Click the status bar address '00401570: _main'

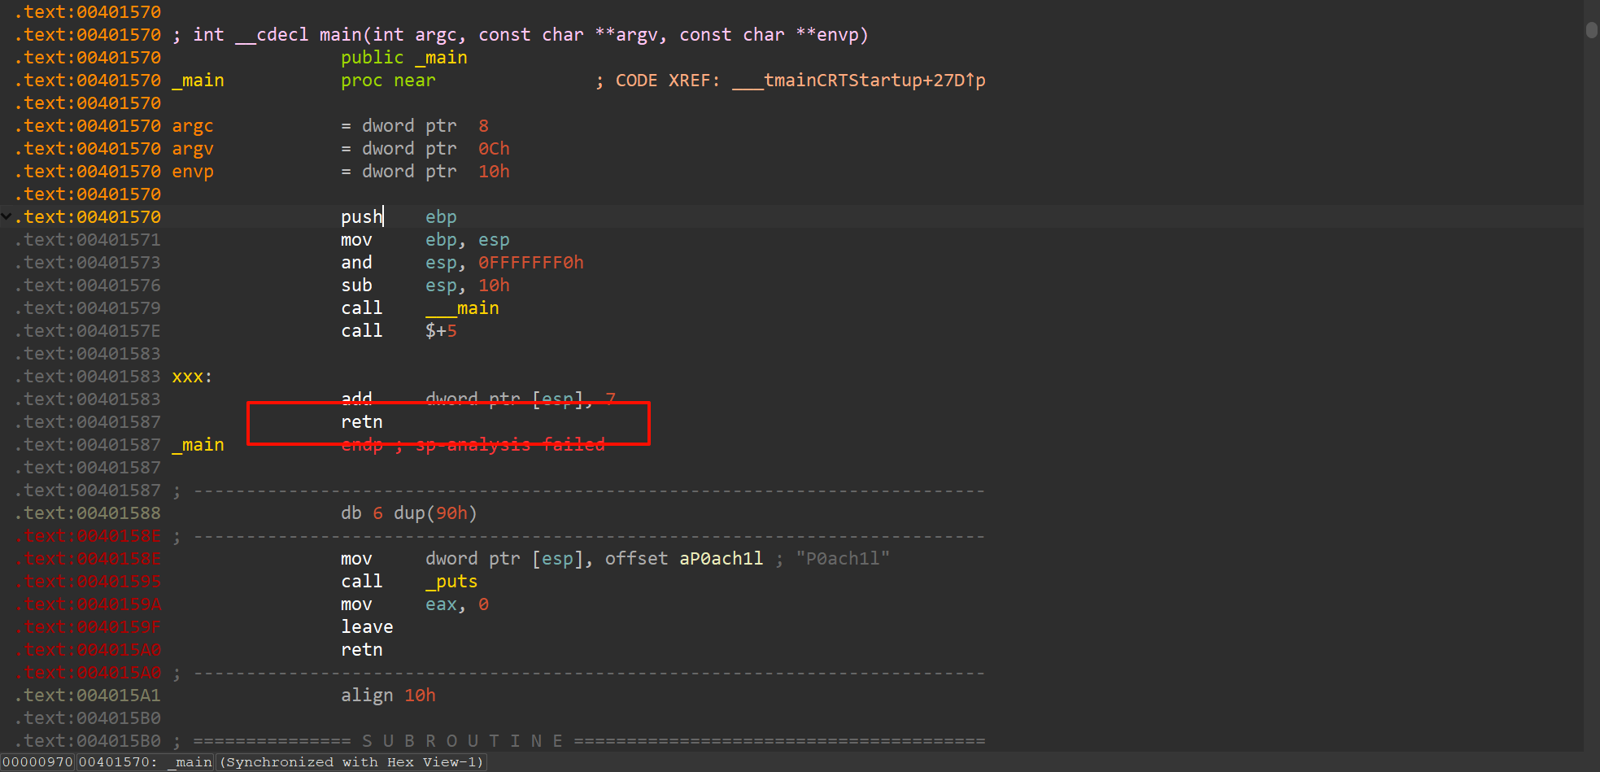146,762
